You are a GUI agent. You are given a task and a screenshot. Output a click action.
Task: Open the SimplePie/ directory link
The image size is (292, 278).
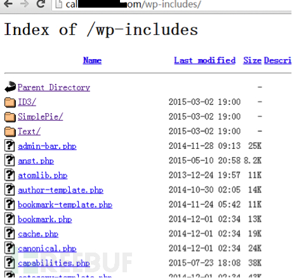(41, 116)
